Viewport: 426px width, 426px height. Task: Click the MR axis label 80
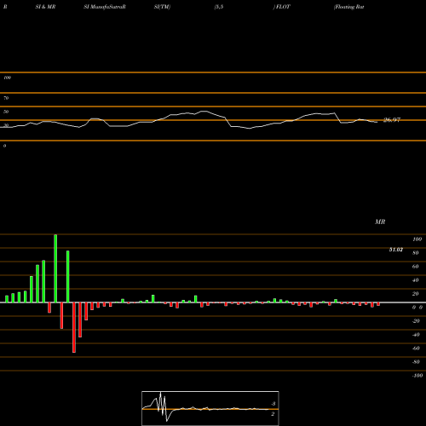(416, 253)
